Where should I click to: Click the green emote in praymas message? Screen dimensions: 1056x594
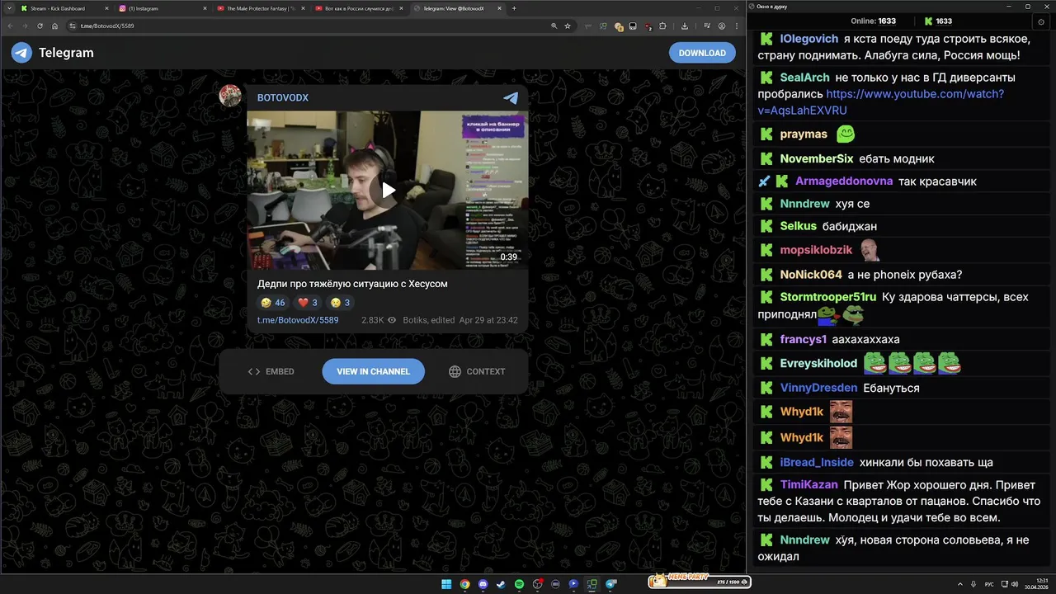[845, 134]
